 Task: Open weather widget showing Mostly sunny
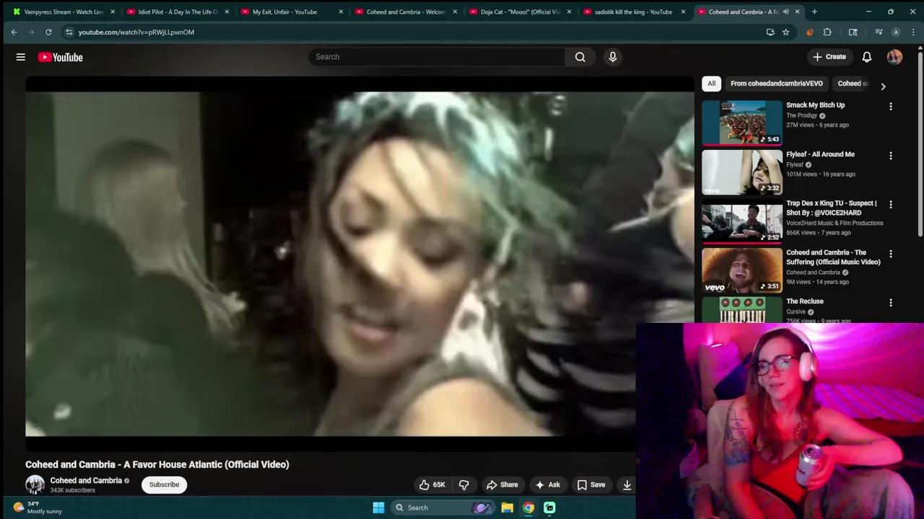[x=38, y=507]
